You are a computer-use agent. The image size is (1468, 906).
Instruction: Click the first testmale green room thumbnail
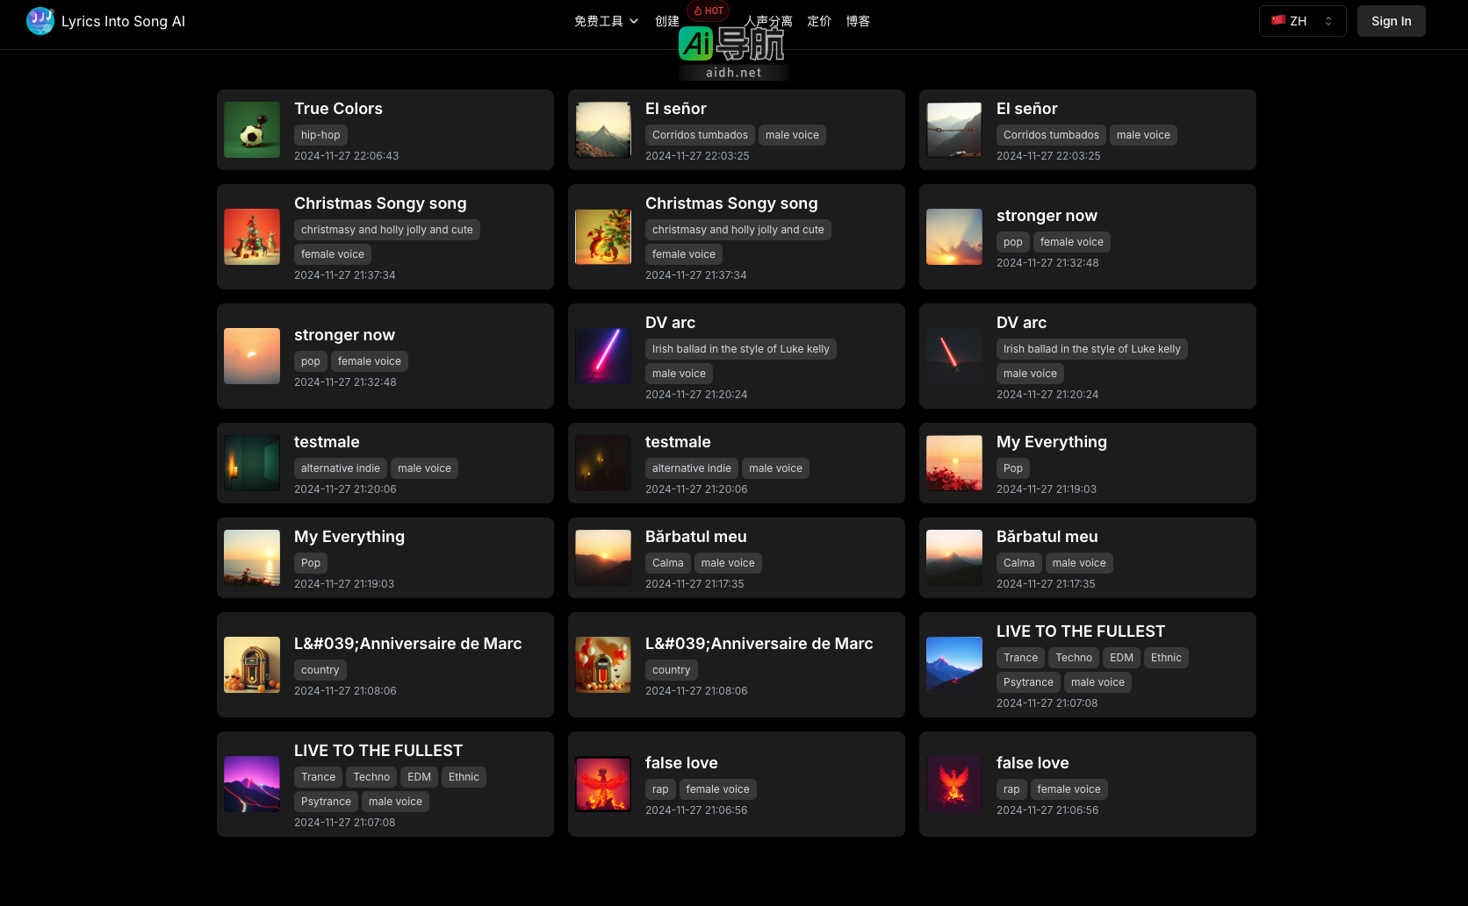pos(252,463)
